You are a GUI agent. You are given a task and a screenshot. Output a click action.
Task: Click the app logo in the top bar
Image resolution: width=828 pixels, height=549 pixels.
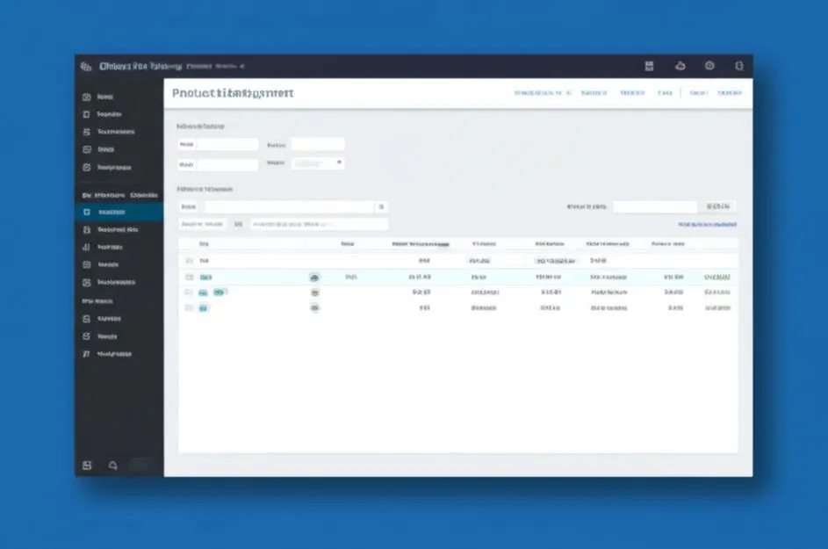(86, 66)
